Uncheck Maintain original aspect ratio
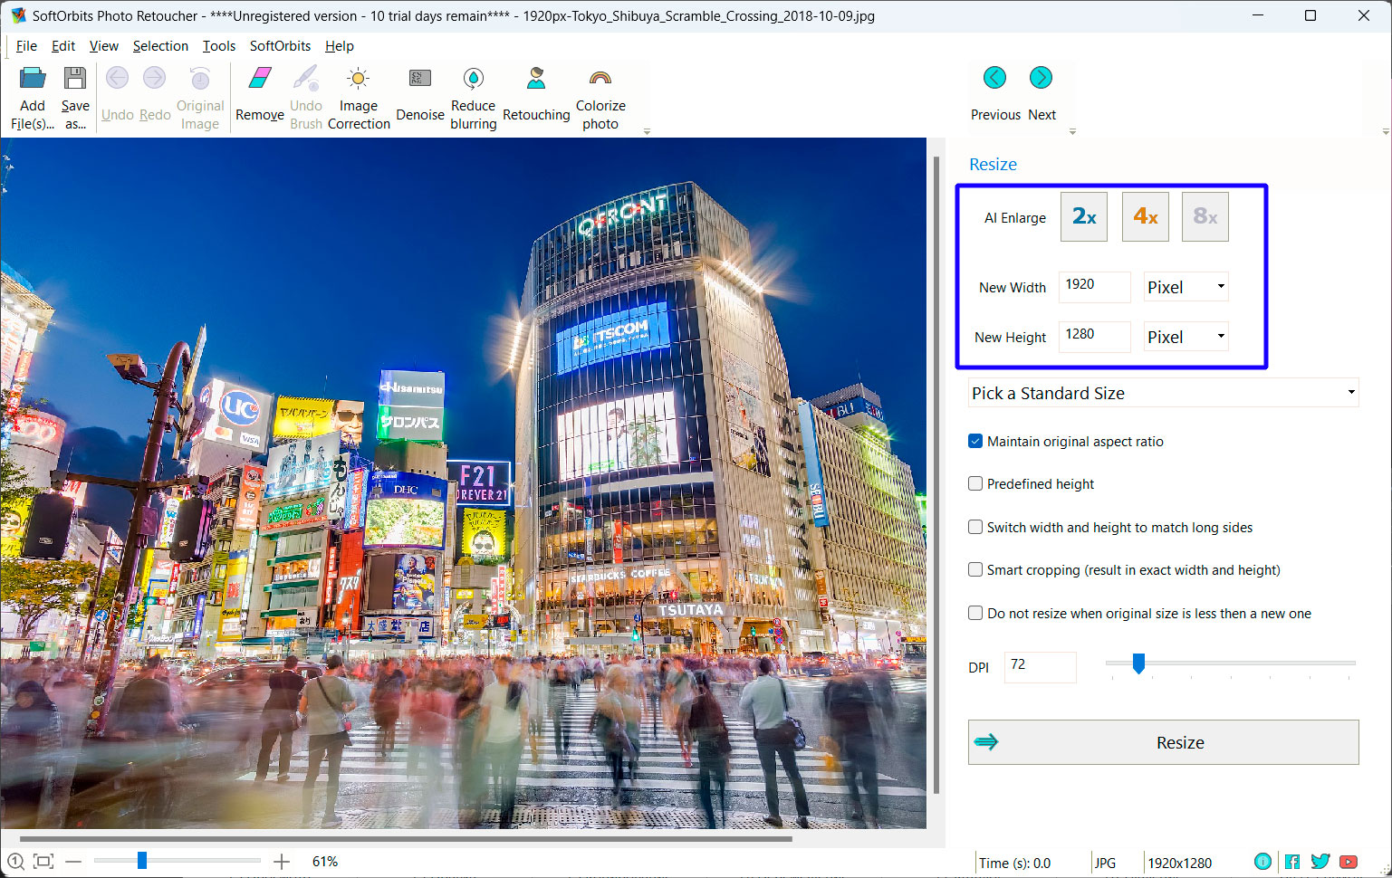1392x878 pixels. (974, 441)
